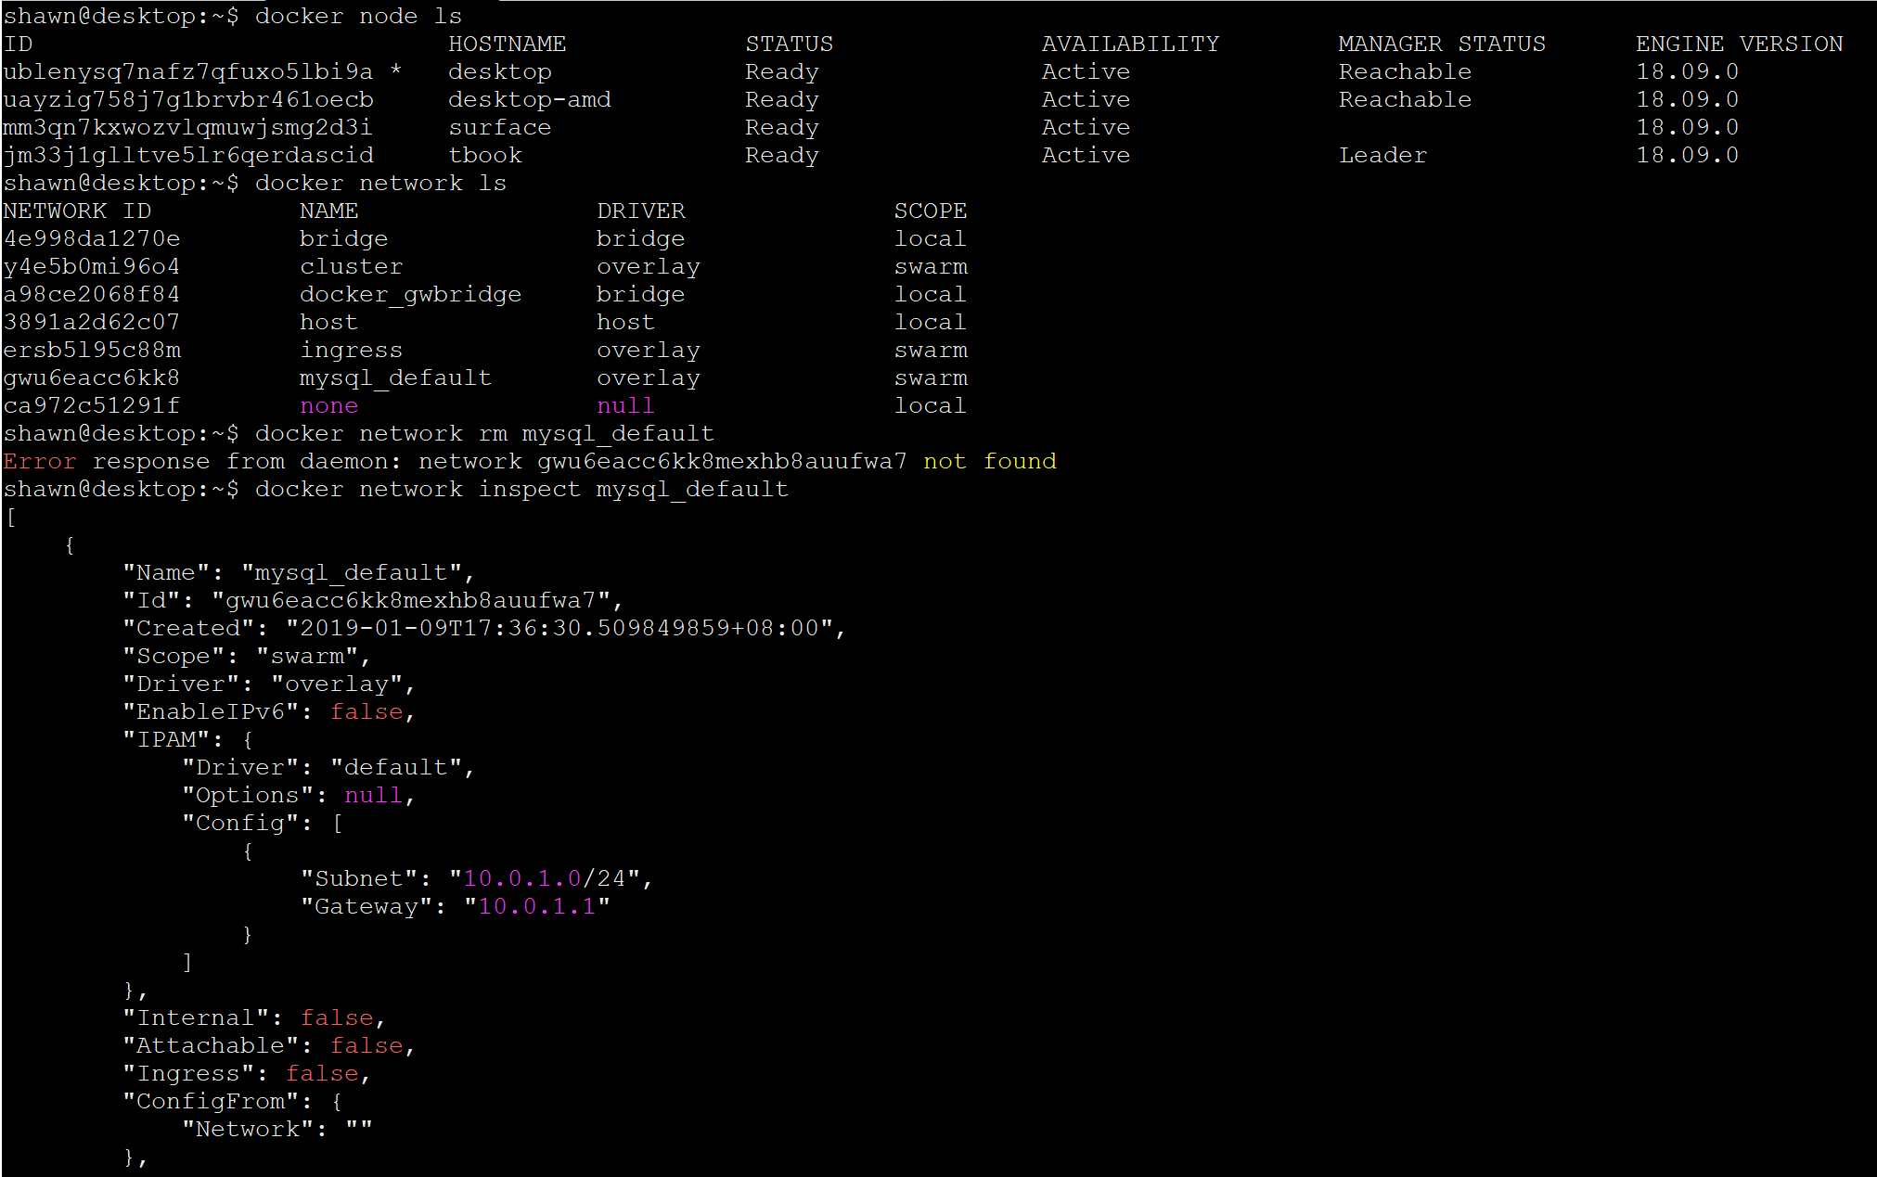Image resolution: width=1877 pixels, height=1177 pixels.
Task: Select the Scope swarm value in JSON output
Action: (307, 656)
